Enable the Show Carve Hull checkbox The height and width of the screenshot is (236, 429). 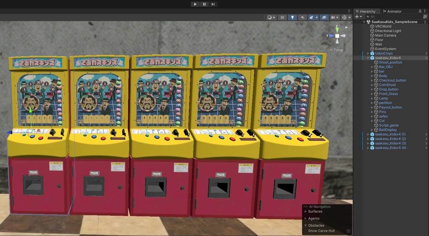pos(348,231)
